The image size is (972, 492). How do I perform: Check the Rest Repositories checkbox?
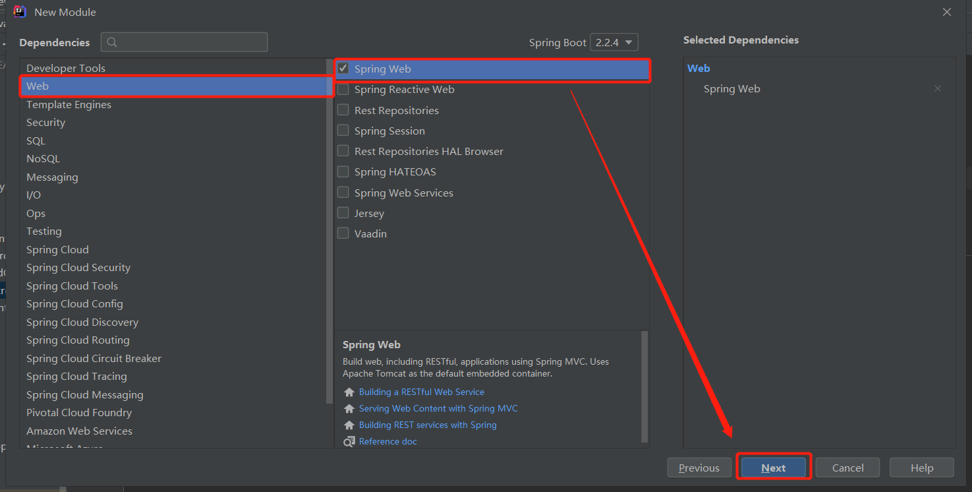click(x=343, y=110)
